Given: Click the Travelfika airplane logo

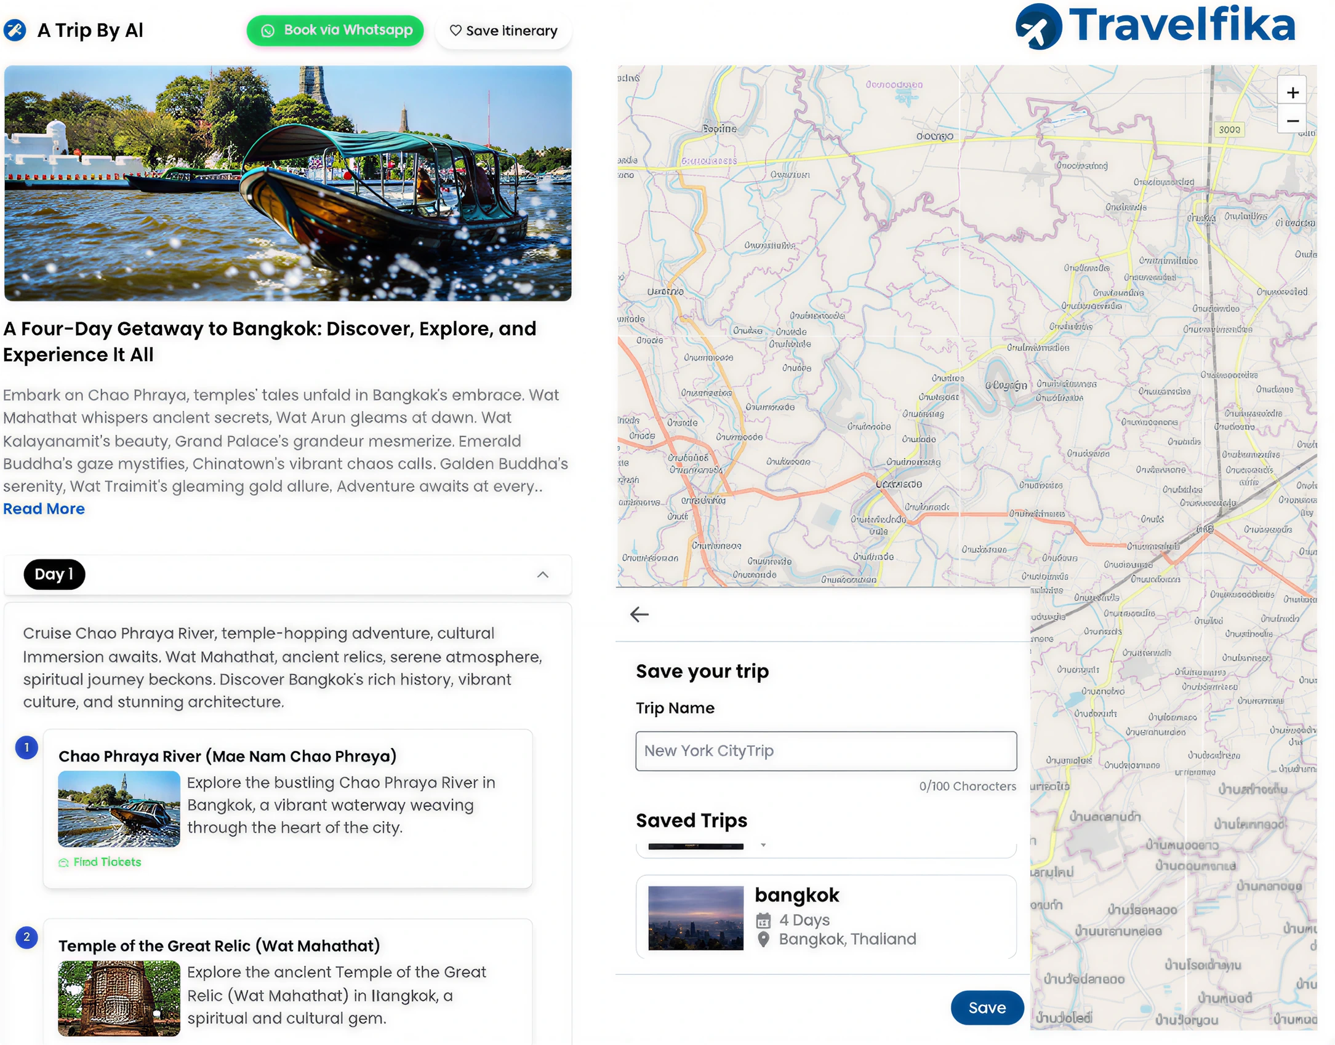Looking at the screenshot, I should [x=1039, y=26].
